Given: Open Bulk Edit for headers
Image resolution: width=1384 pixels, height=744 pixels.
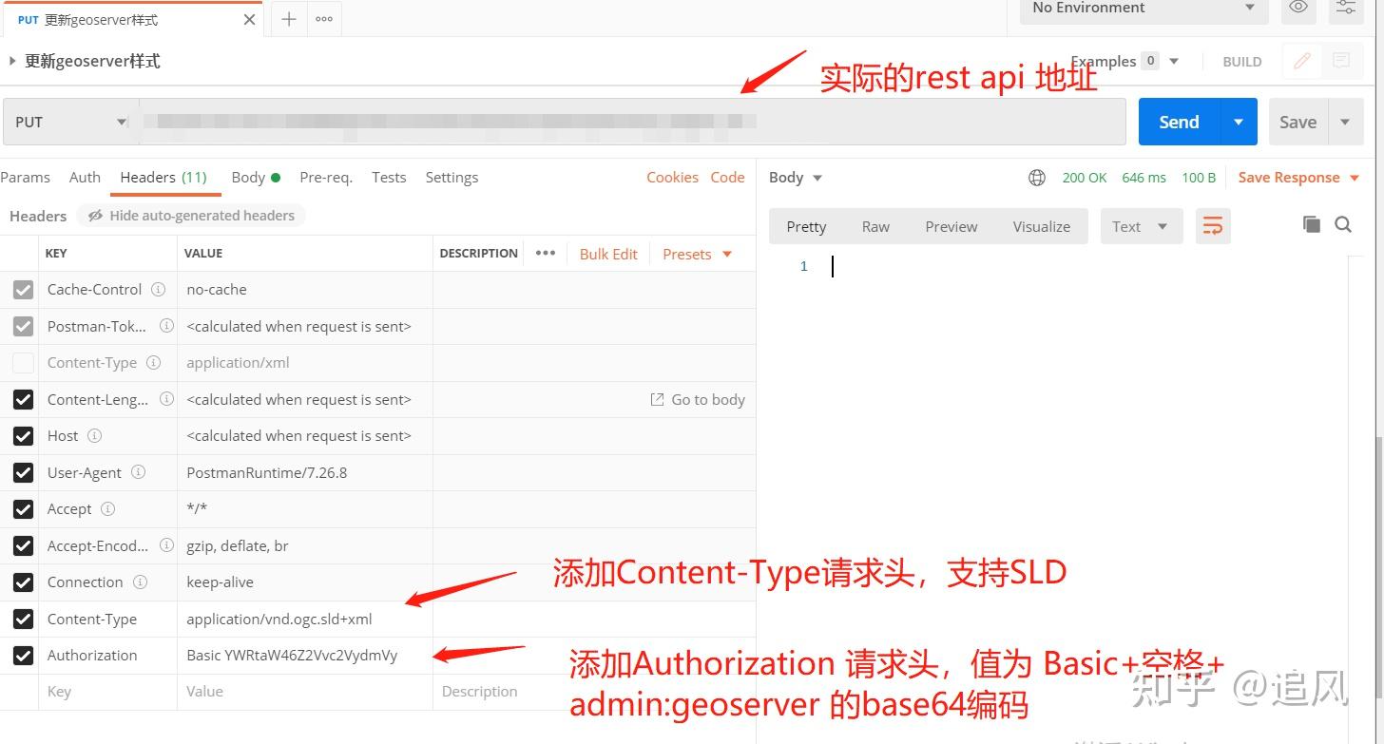Looking at the screenshot, I should point(608,254).
